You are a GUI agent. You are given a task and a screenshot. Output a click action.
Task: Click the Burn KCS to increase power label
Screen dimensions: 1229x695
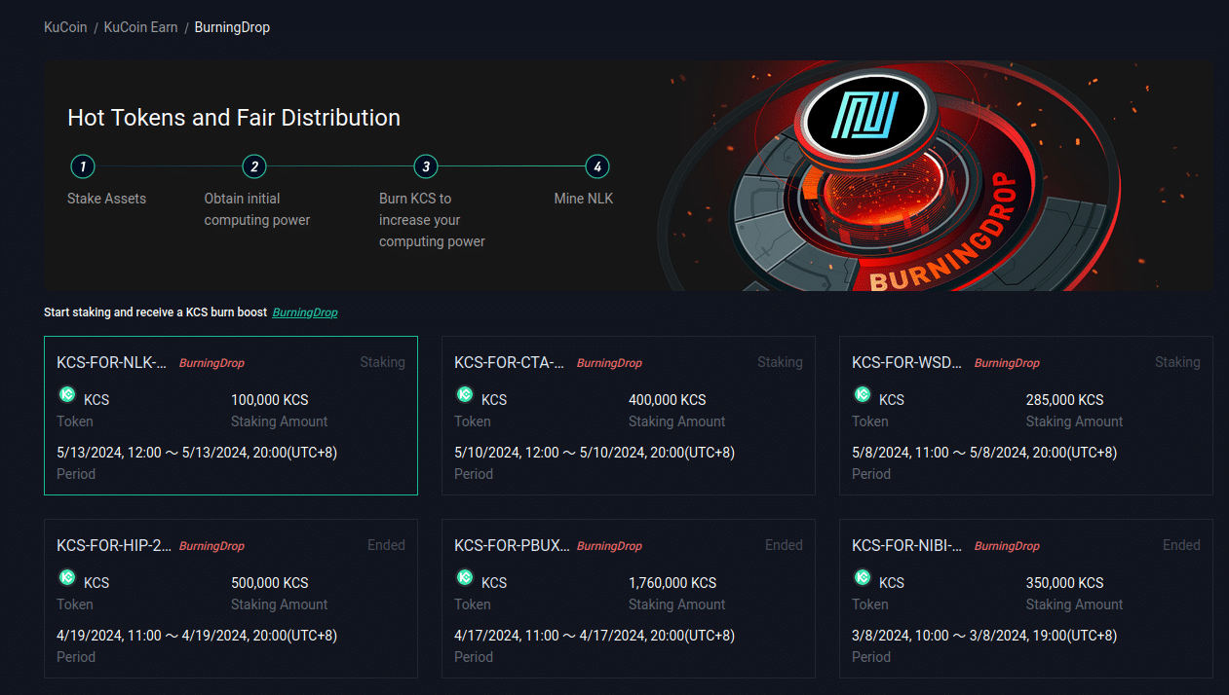pos(432,220)
